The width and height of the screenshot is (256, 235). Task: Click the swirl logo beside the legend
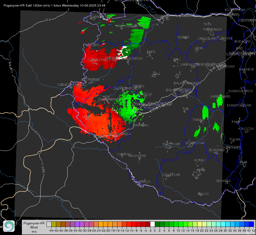[9, 226]
